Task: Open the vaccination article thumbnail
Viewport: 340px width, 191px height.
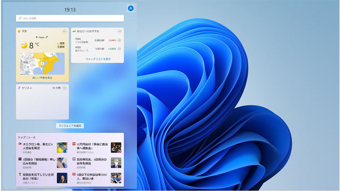Action: [x=62, y=163]
